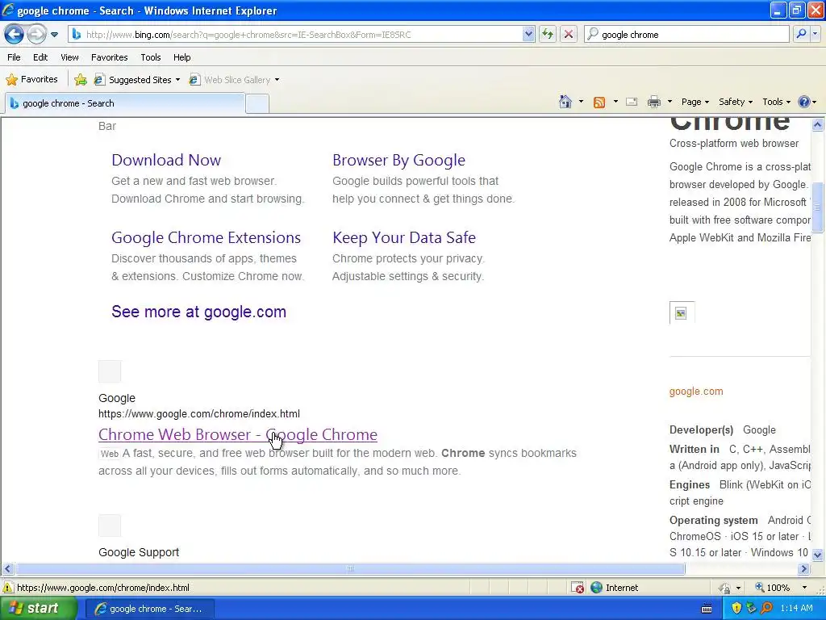Open a new blank tab

[x=257, y=104]
